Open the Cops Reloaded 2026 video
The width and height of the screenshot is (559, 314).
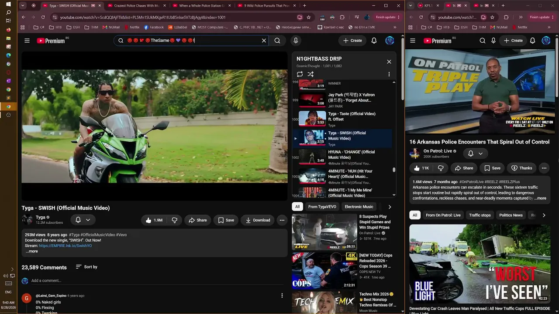click(x=344, y=270)
